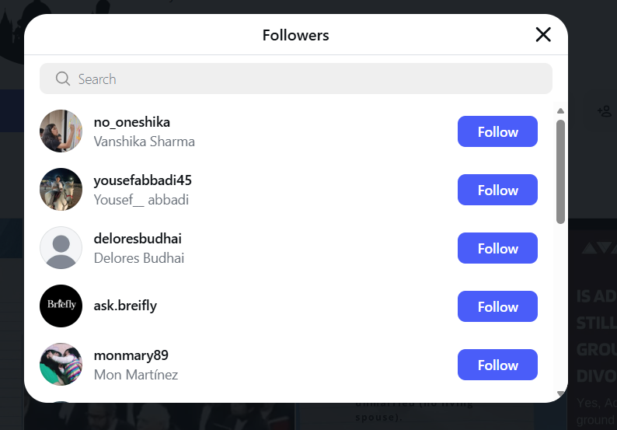Open the monmary89 username link

pos(131,355)
